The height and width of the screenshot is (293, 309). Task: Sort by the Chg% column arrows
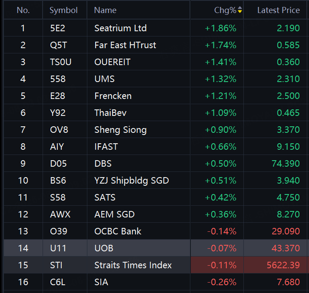pyautogui.click(x=239, y=10)
